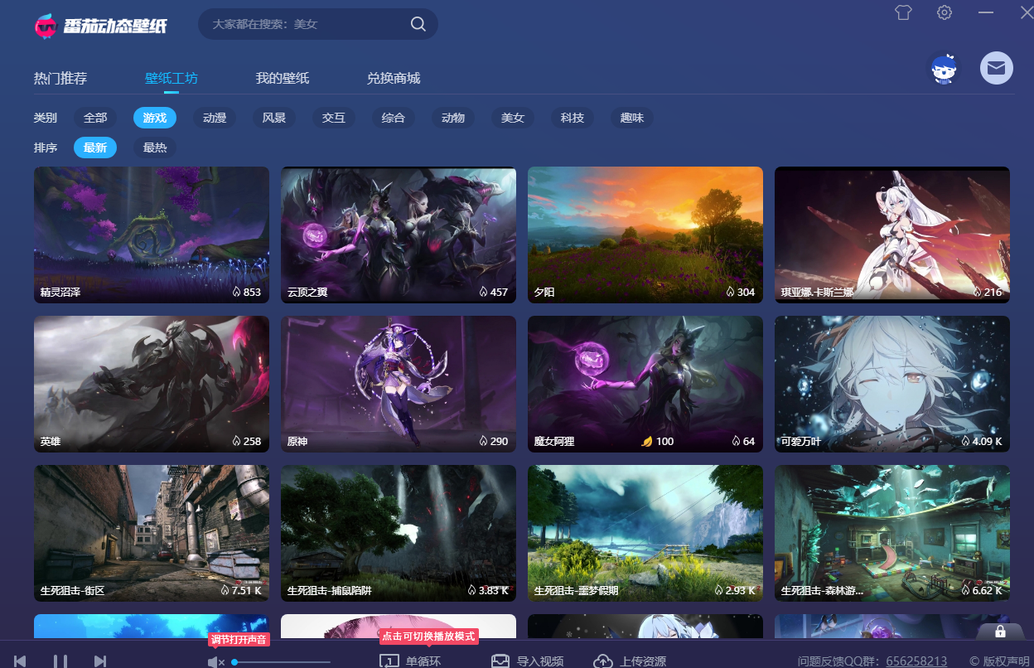Click the 上传资源 cloud upload icon
Screen dimensions: 1034x668
tap(603, 661)
